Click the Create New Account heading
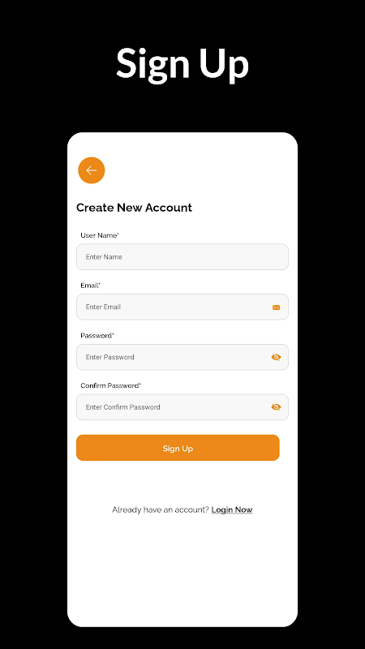365x649 pixels. [134, 208]
